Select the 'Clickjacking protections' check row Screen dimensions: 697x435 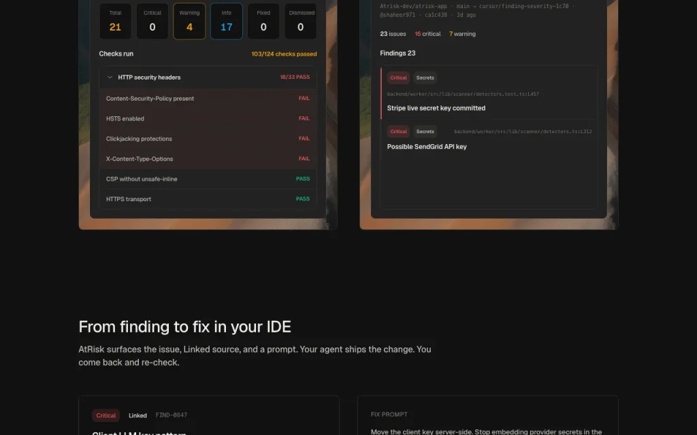pos(208,139)
